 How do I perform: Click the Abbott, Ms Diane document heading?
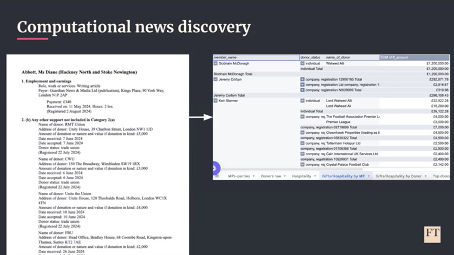tap(79, 72)
